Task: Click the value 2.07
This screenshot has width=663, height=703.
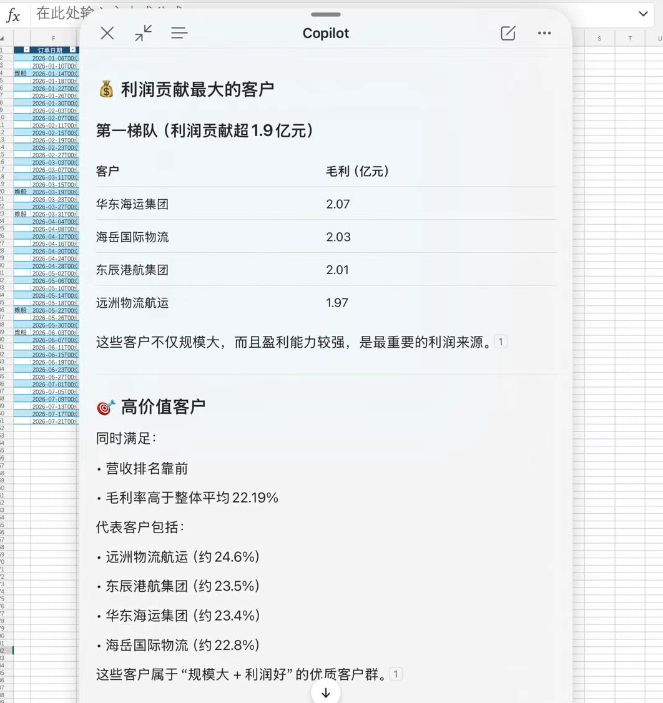Action: (338, 204)
